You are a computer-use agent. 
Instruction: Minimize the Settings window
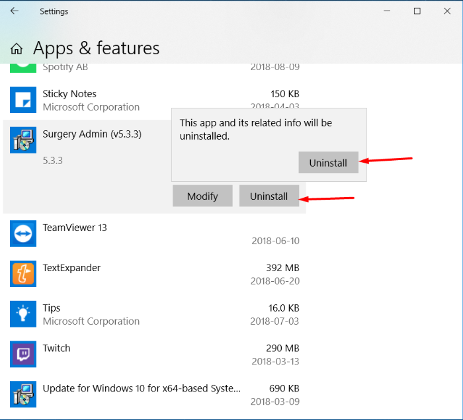click(387, 11)
